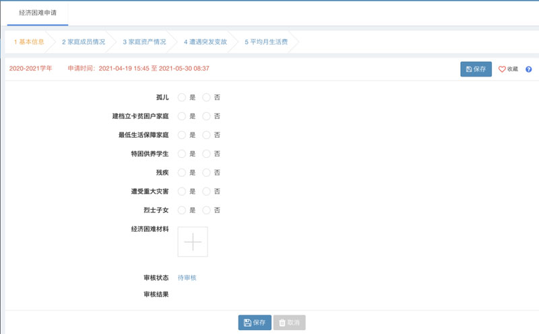Switch to step 1 基本信息
This screenshot has height=334, width=539.
coord(29,42)
